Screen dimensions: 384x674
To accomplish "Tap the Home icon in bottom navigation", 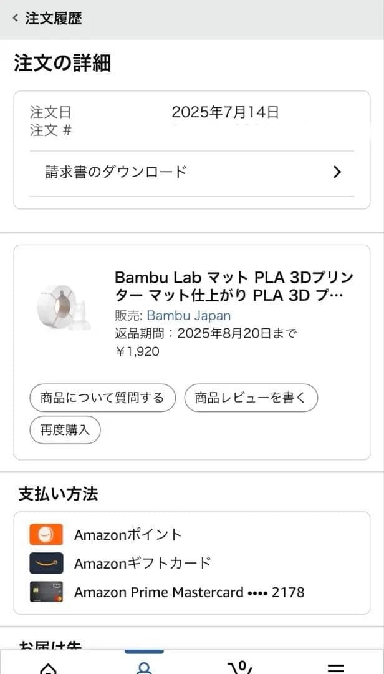I will 47,668.
